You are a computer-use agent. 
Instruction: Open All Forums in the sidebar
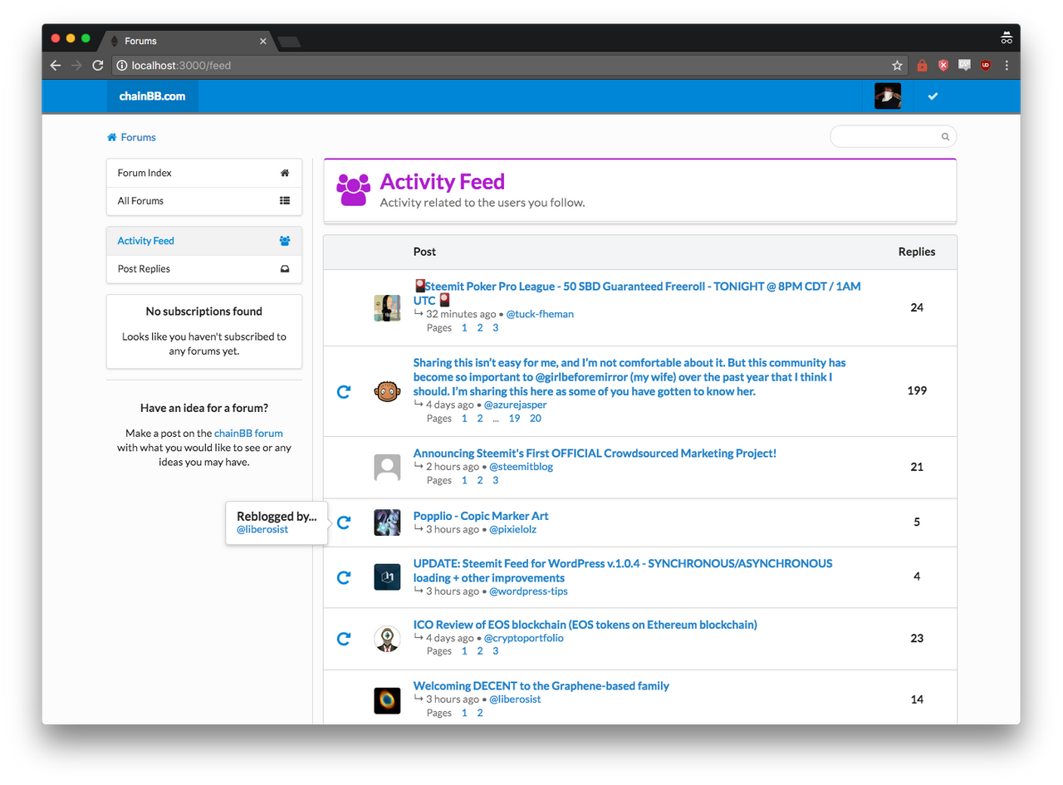(204, 201)
